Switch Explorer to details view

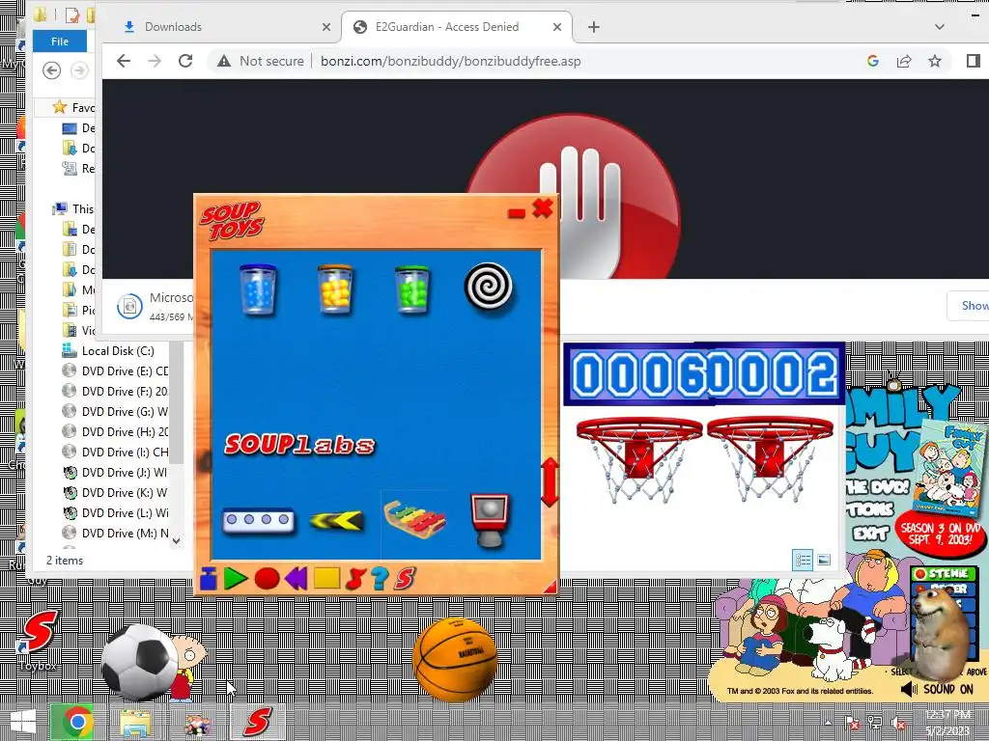point(803,560)
